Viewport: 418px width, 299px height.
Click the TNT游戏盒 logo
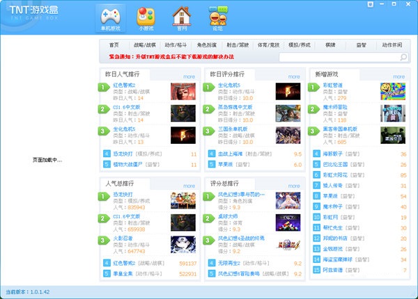click(35, 14)
